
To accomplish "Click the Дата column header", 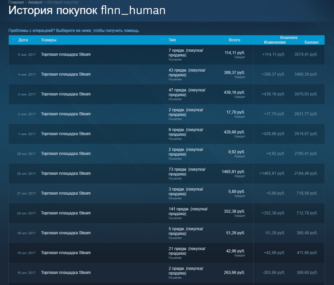I will [23, 40].
